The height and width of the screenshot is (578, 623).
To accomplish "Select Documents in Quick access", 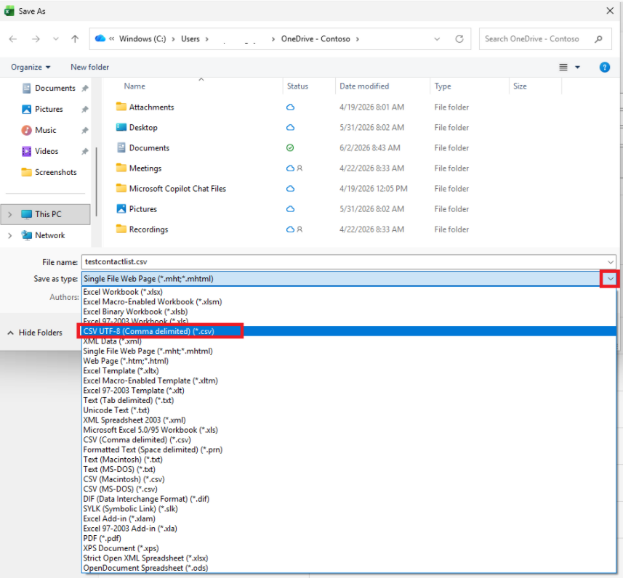I will coord(55,88).
